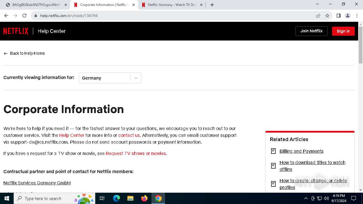Image resolution: width=363 pixels, height=204 pixels.
Task: Click the Chrome taskbar icon
Action: coord(158,198)
